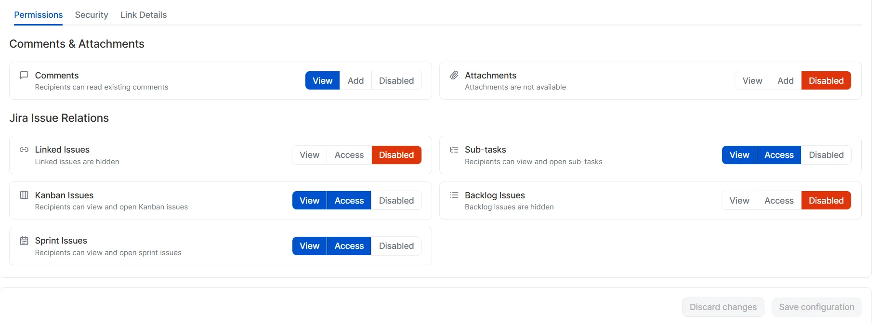Image resolution: width=881 pixels, height=323 pixels.
Task: Set Kanban Issues to Disabled
Action: pyautogui.click(x=396, y=200)
